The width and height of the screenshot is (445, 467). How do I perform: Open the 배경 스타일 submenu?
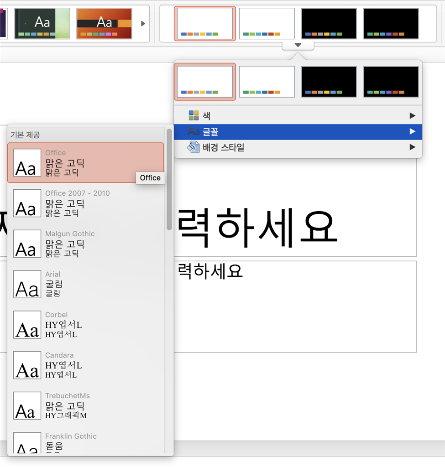[x=298, y=147]
